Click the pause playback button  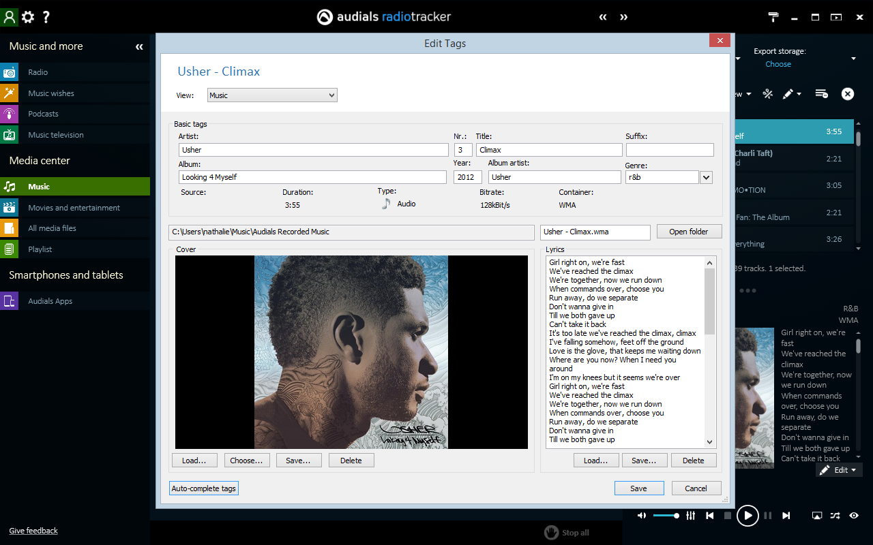[x=767, y=516]
